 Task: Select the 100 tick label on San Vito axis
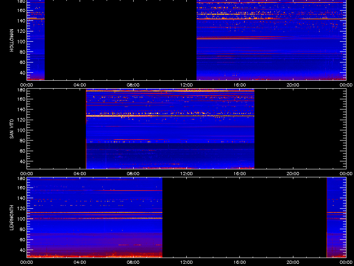22,130
